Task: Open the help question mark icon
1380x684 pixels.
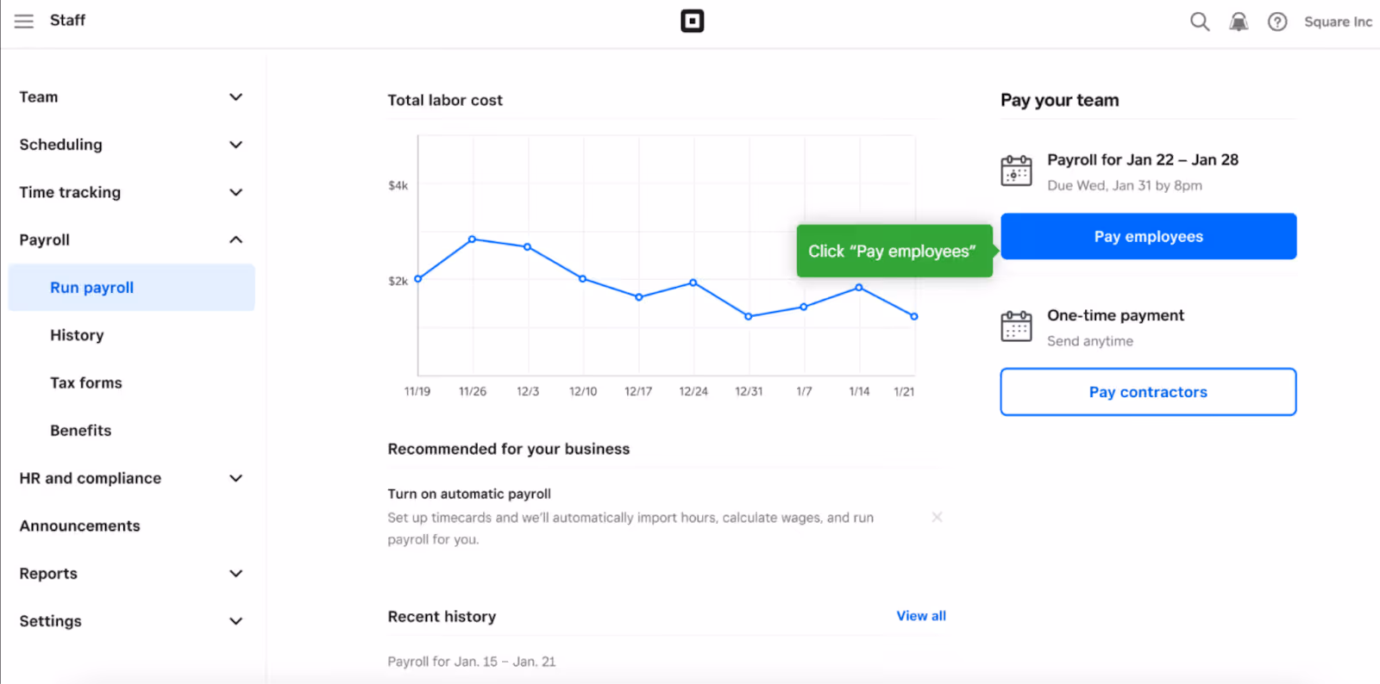Action: 1277,22
